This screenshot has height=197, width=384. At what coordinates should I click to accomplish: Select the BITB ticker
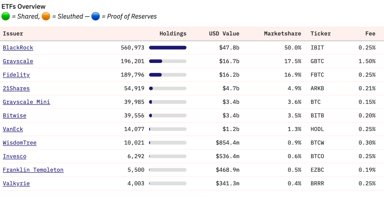tap(317, 116)
